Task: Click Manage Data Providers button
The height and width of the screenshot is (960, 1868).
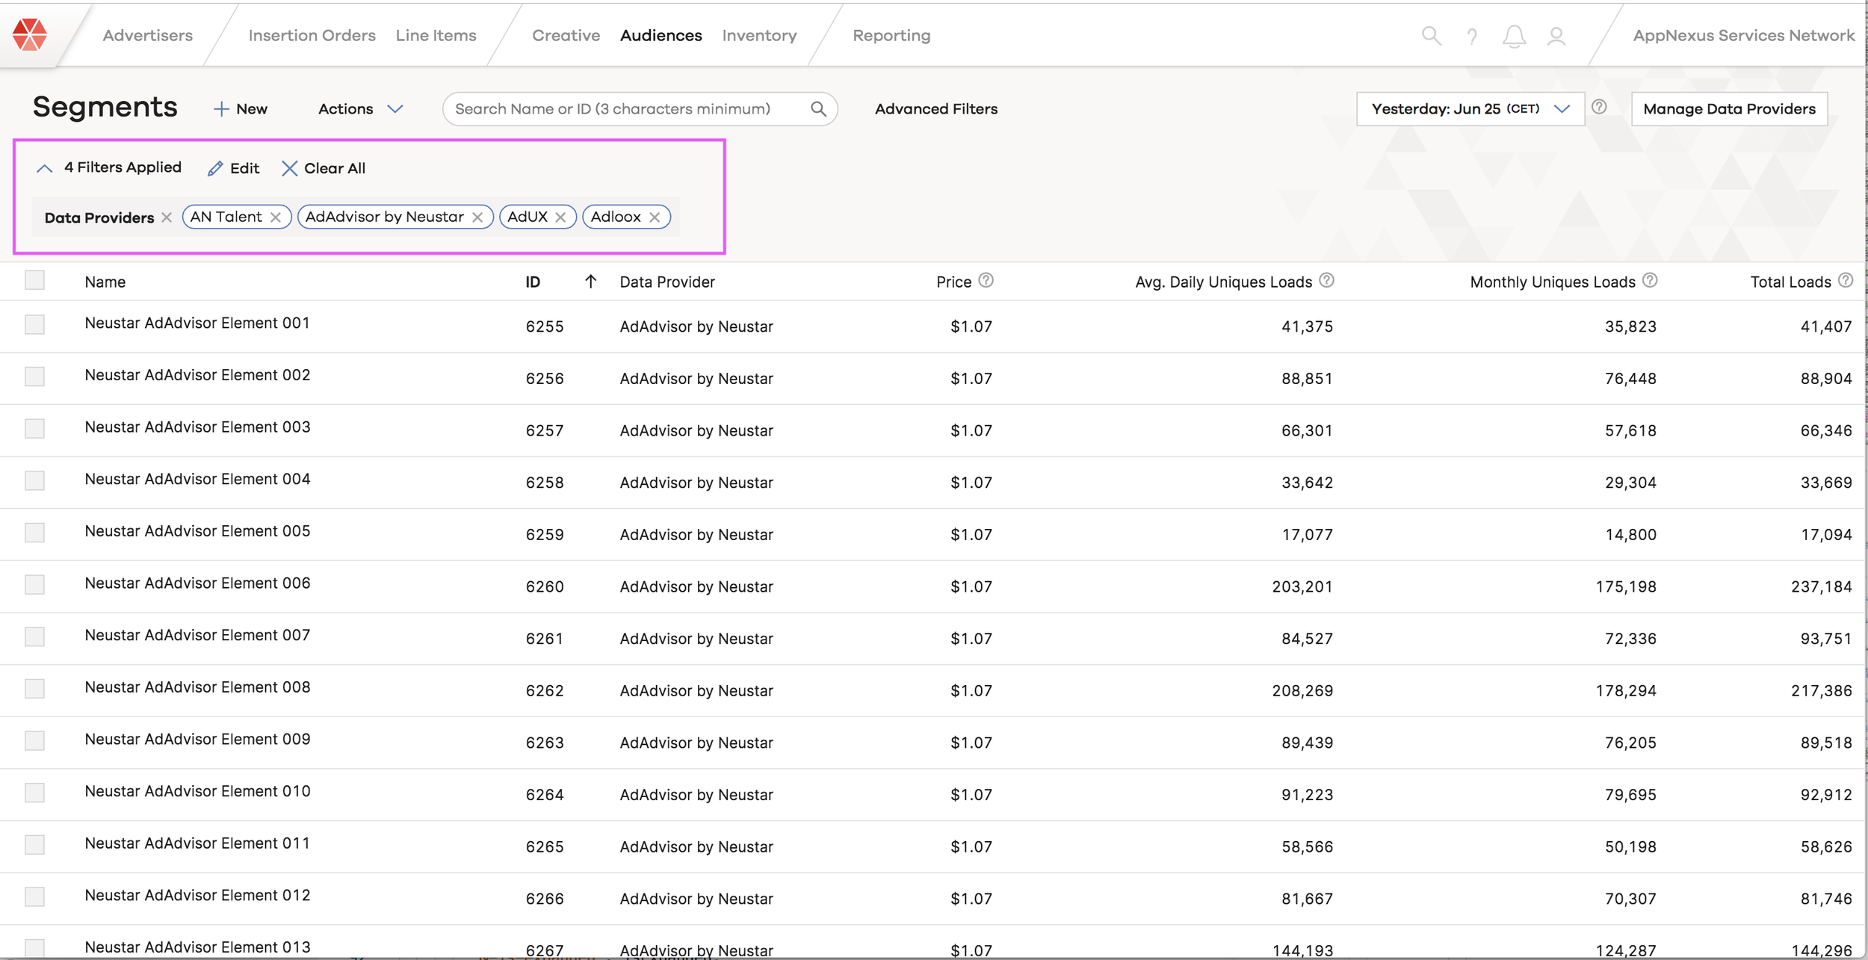Action: point(1729,109)
